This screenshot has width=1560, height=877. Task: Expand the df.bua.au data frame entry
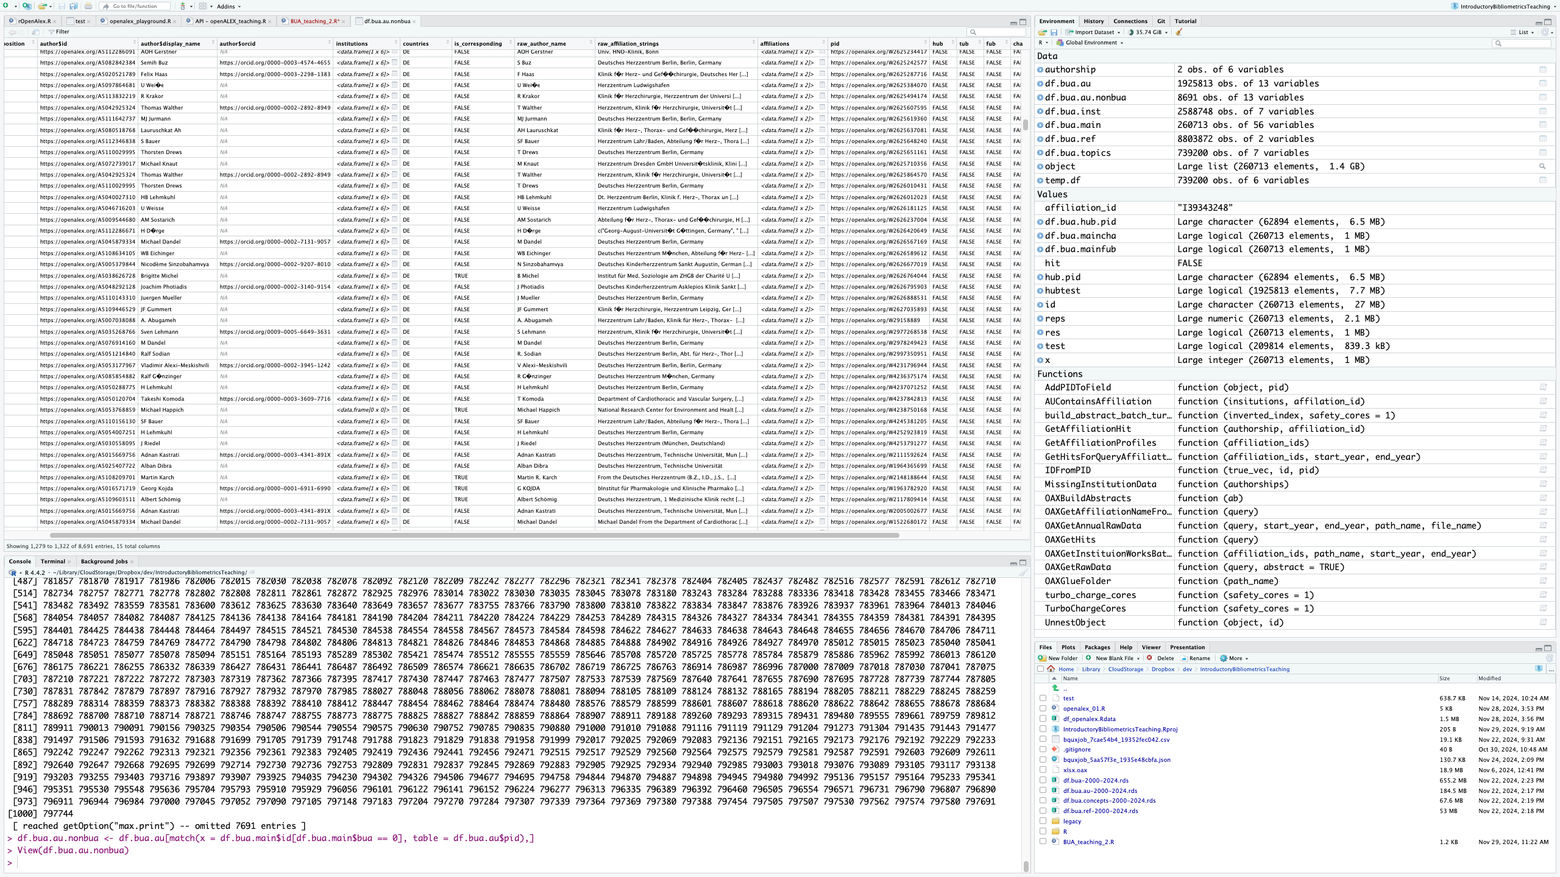click(x=1040, y=83)
